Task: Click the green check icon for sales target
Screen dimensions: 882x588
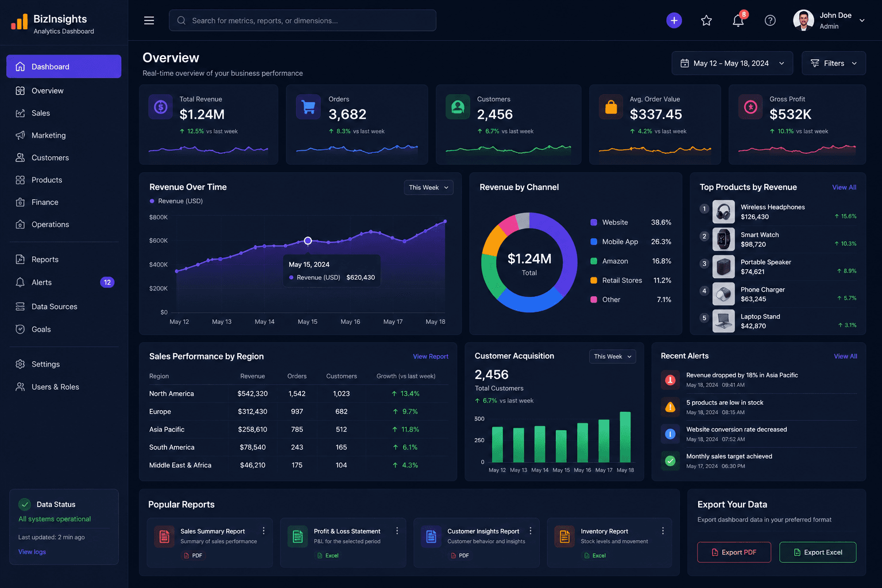Action: [670, 461]
